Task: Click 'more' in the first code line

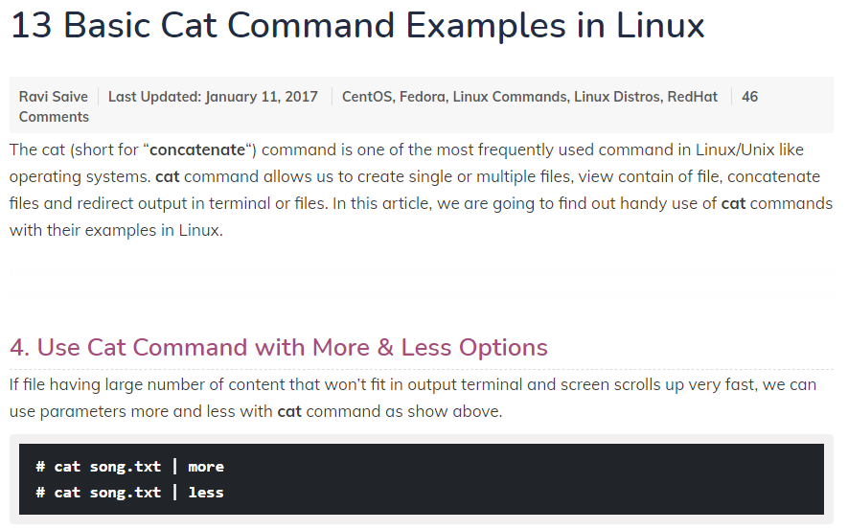Action: click(206, 467)
